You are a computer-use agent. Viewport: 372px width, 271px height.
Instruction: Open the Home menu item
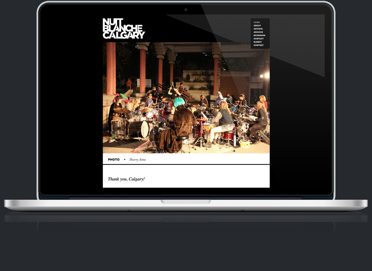[x=257, y=22]
